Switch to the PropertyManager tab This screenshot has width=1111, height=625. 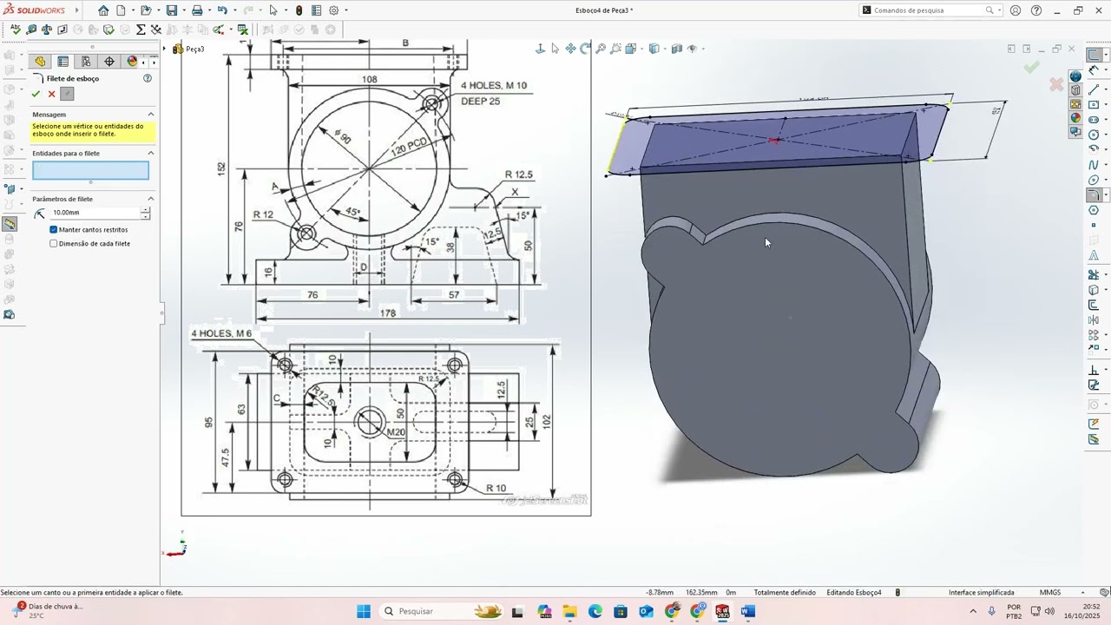[x=63, y=62]
